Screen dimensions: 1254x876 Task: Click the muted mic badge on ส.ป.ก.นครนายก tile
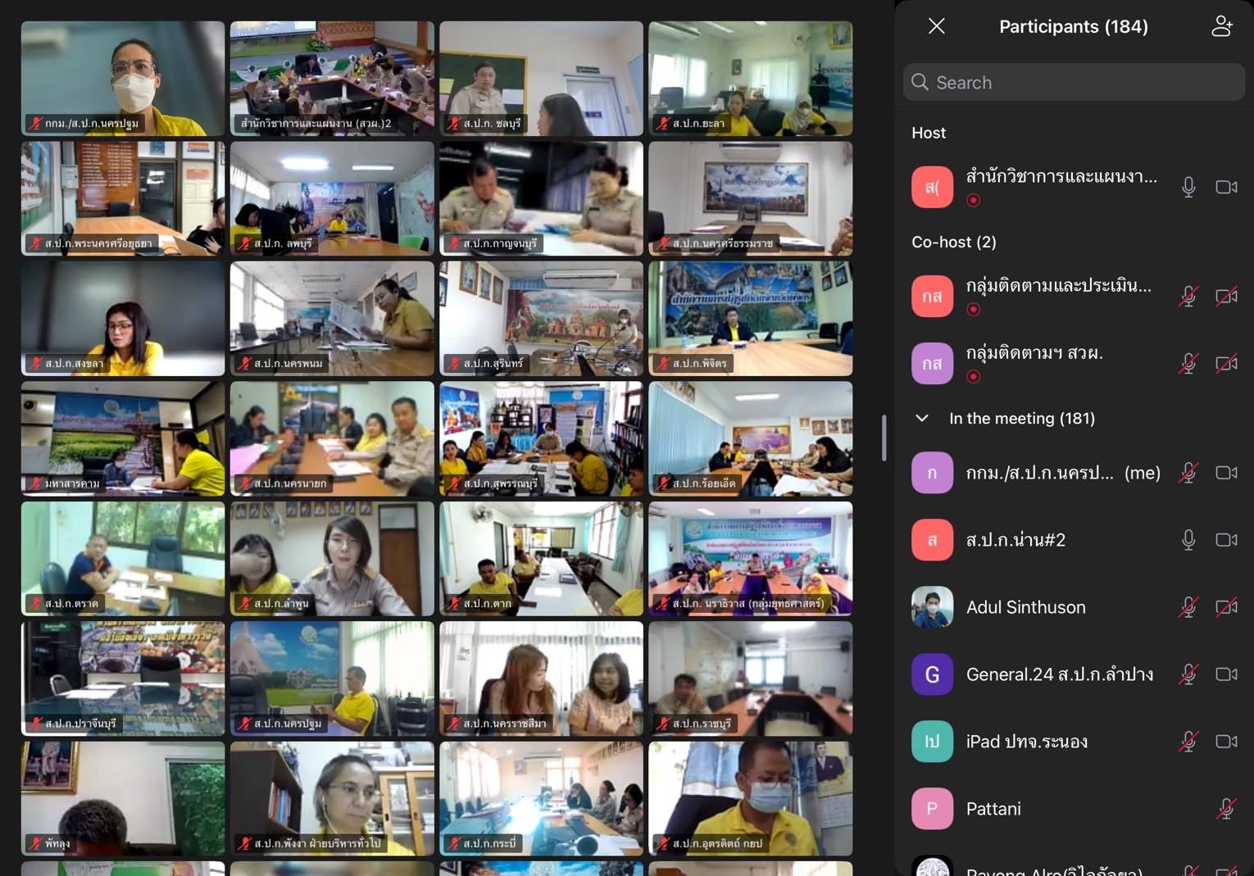244,484
